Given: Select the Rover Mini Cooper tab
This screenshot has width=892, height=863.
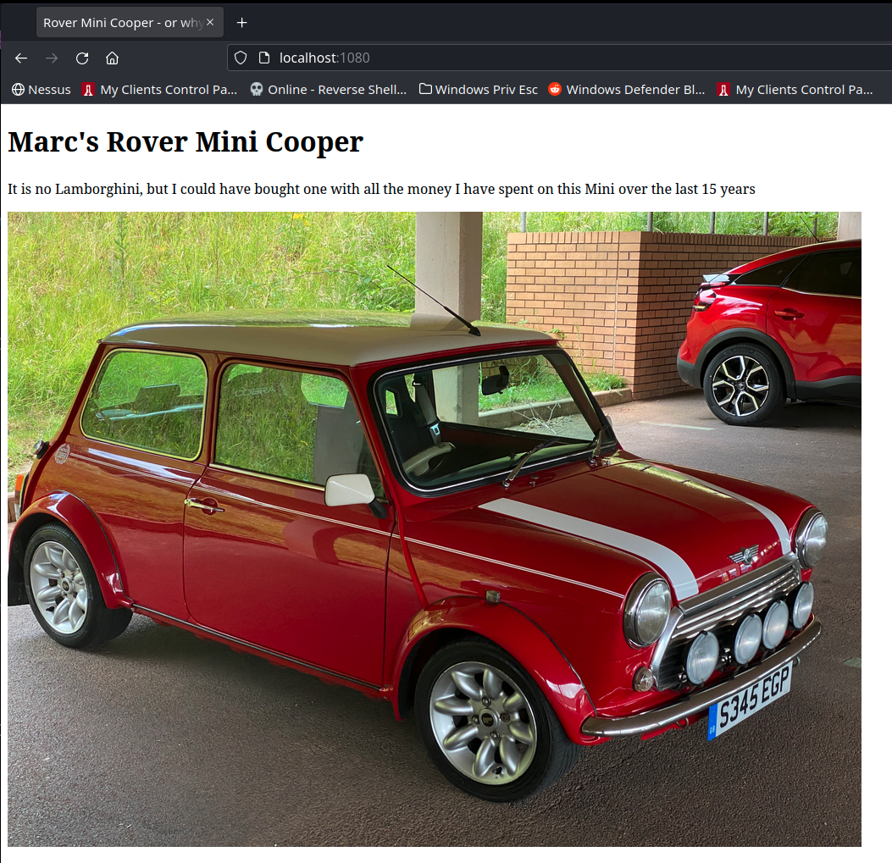Looking at the screenshot, I should pos(119,23).
